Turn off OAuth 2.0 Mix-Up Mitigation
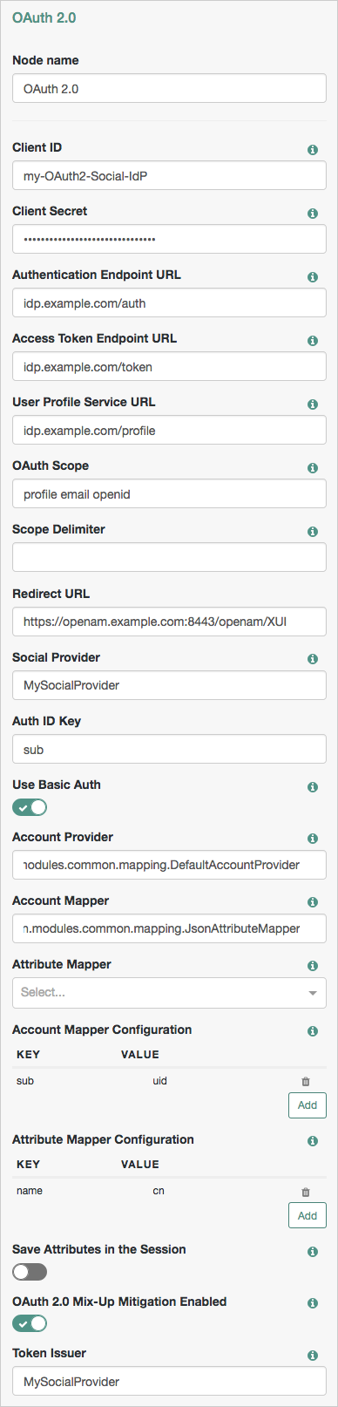The image size is (338, 1407). (x=30, y=1323)
